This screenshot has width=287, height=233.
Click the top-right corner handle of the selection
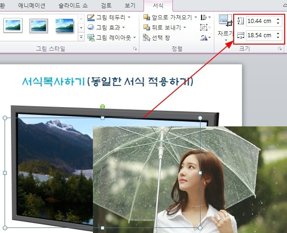200,118
